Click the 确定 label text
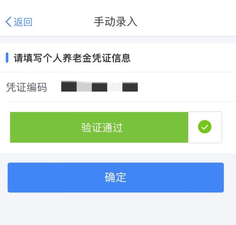Screen dimensions: 236x225 coord(116,177)
